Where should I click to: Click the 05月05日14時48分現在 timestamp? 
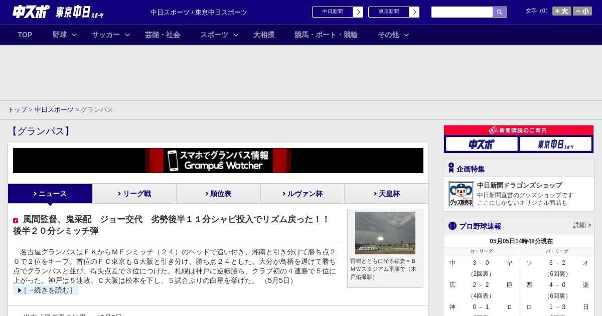(x=521, y=241)
